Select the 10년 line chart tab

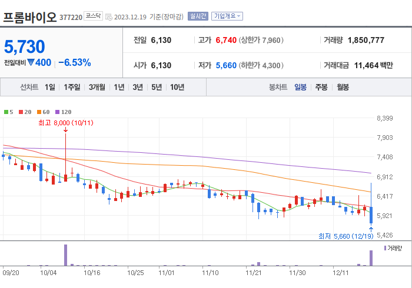tap(177, 87)
